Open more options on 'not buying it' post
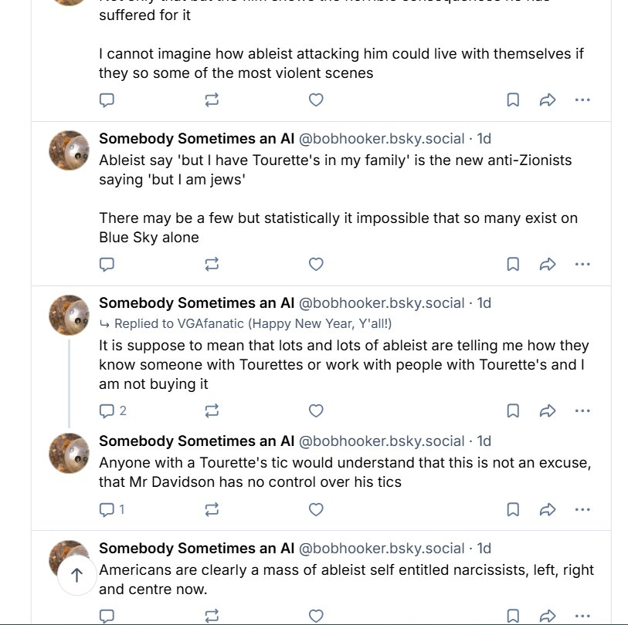Viewport: 628px width, 625px height. point(582,411)
